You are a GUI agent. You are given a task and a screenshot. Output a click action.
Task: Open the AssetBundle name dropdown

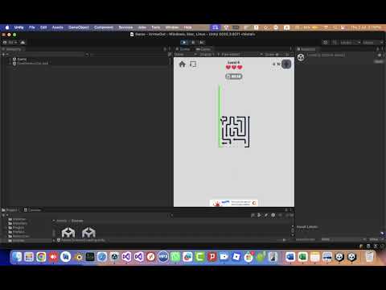point(344,239)
